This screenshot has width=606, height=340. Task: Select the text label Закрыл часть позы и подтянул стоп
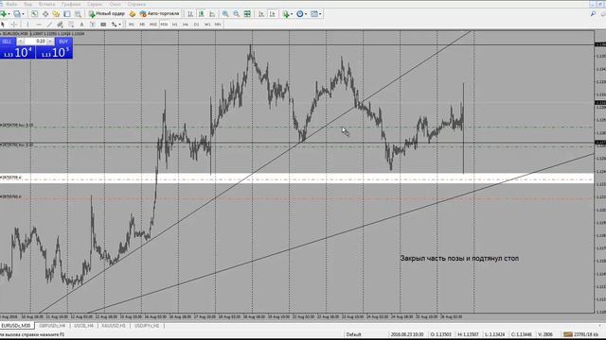pos(459,258)
